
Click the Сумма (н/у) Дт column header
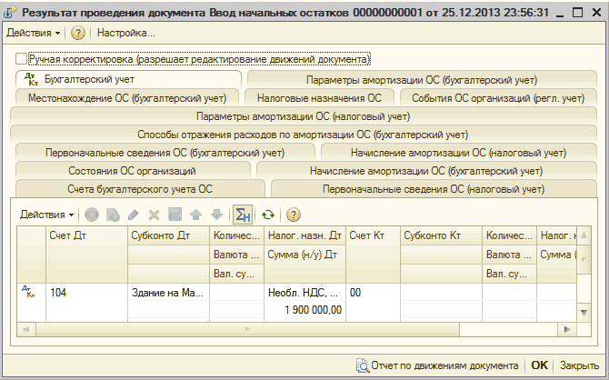[x=304, y=265]
